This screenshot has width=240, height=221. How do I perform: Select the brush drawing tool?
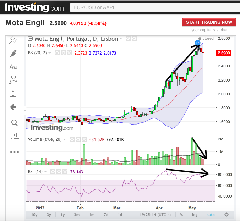pos(13,53)
